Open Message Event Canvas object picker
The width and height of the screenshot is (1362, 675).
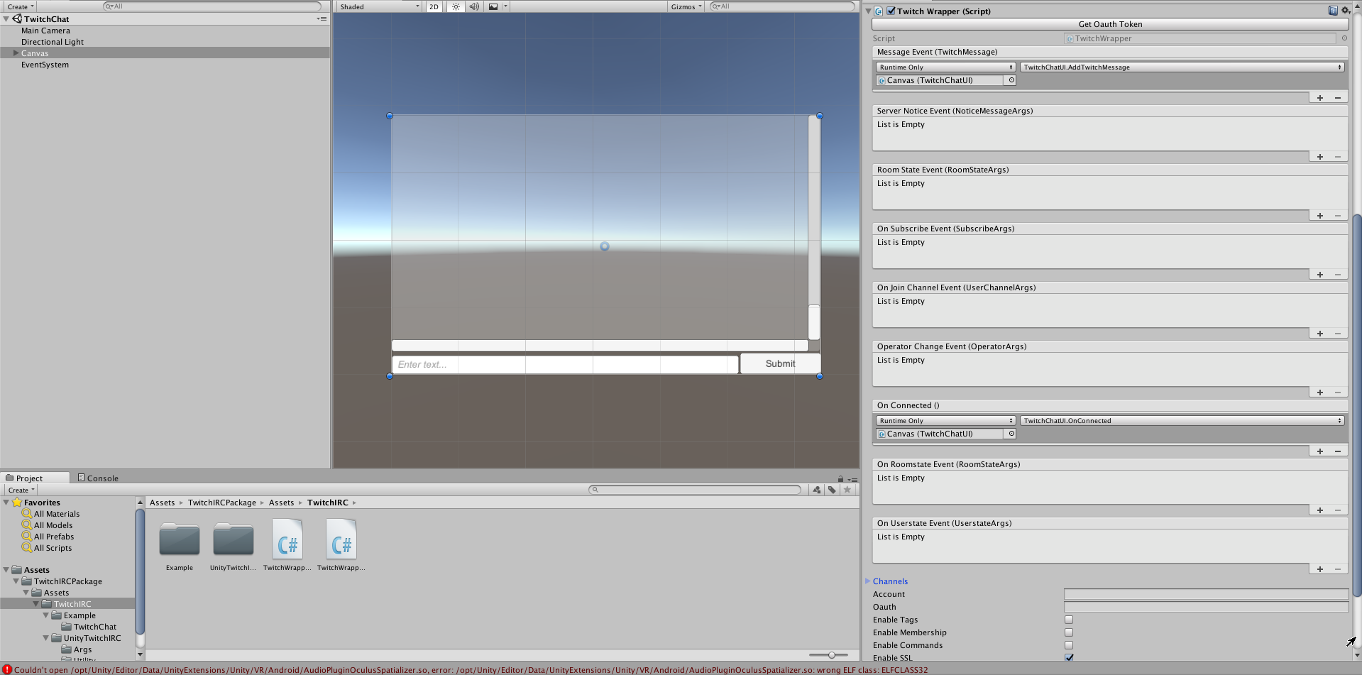[1011, 80]
